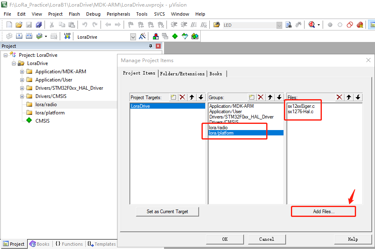Move the selected group down

click(x=279, y=97)
